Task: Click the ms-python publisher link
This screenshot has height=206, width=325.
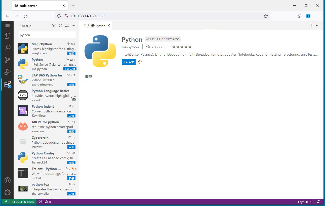Action: click(x=130, y=47)
